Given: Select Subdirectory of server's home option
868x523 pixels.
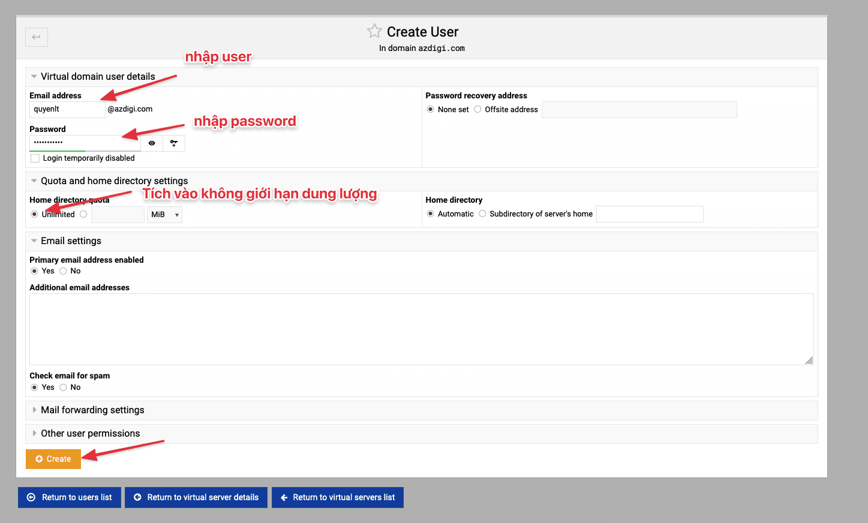Looking at the screenshot, I should pos(482,214).
